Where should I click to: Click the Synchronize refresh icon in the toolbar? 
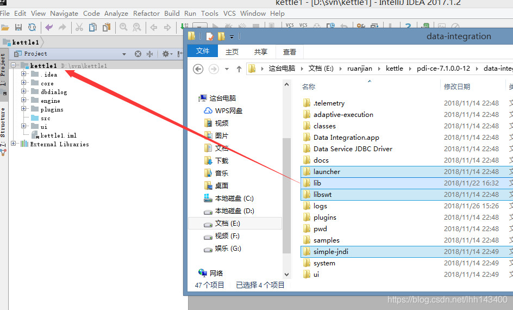click(x=32, y=27)
